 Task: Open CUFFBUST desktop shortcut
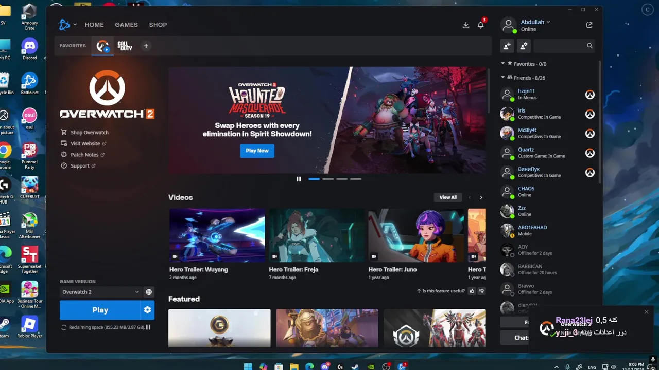pyautogui.click(x=29, y=188)
